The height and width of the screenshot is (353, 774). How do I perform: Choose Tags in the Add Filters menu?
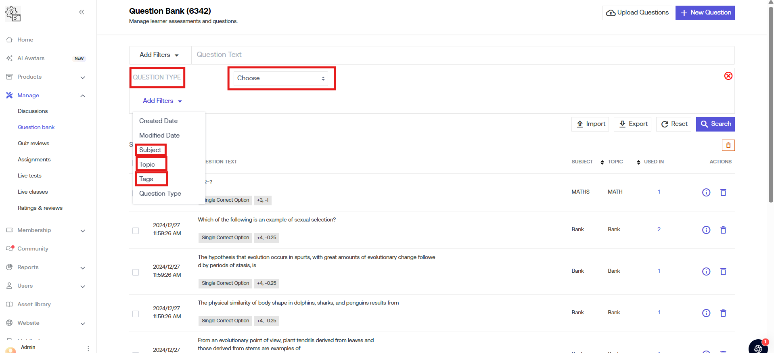[x=146, y=179]
